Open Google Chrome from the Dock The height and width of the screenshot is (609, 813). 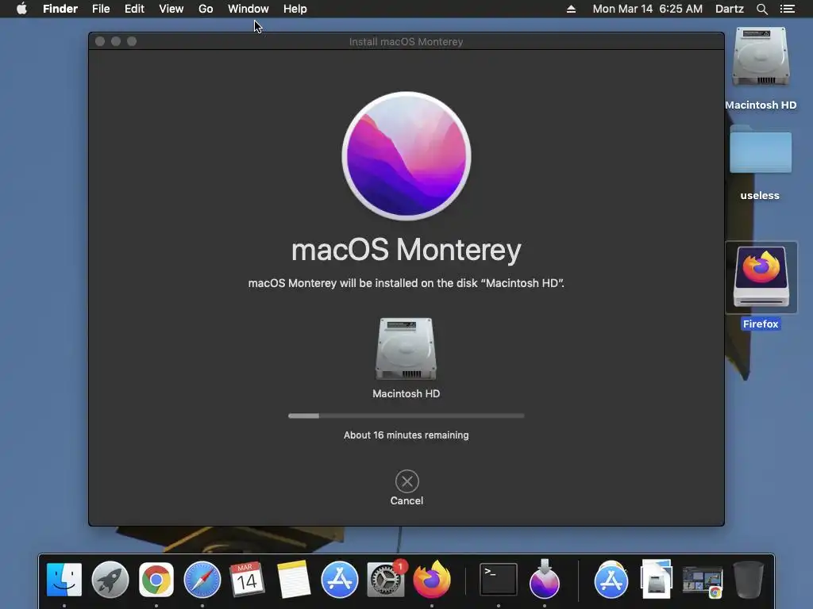pyautogui.click(x=156, y=580)
